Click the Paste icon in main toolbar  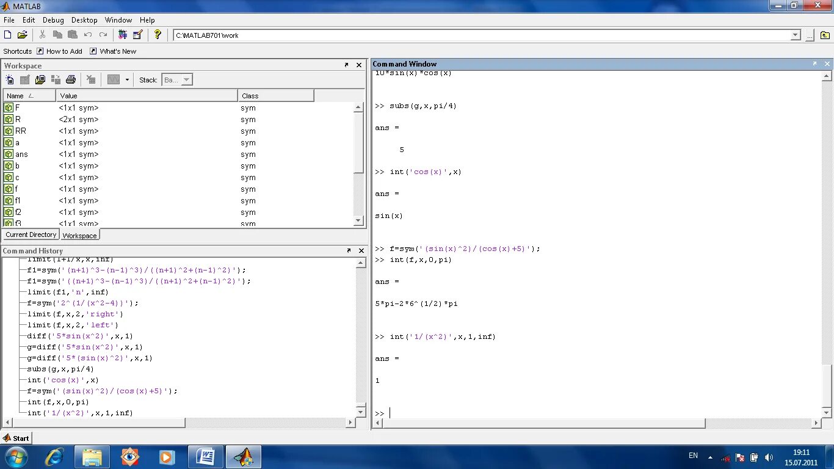[x=73, y=35]
